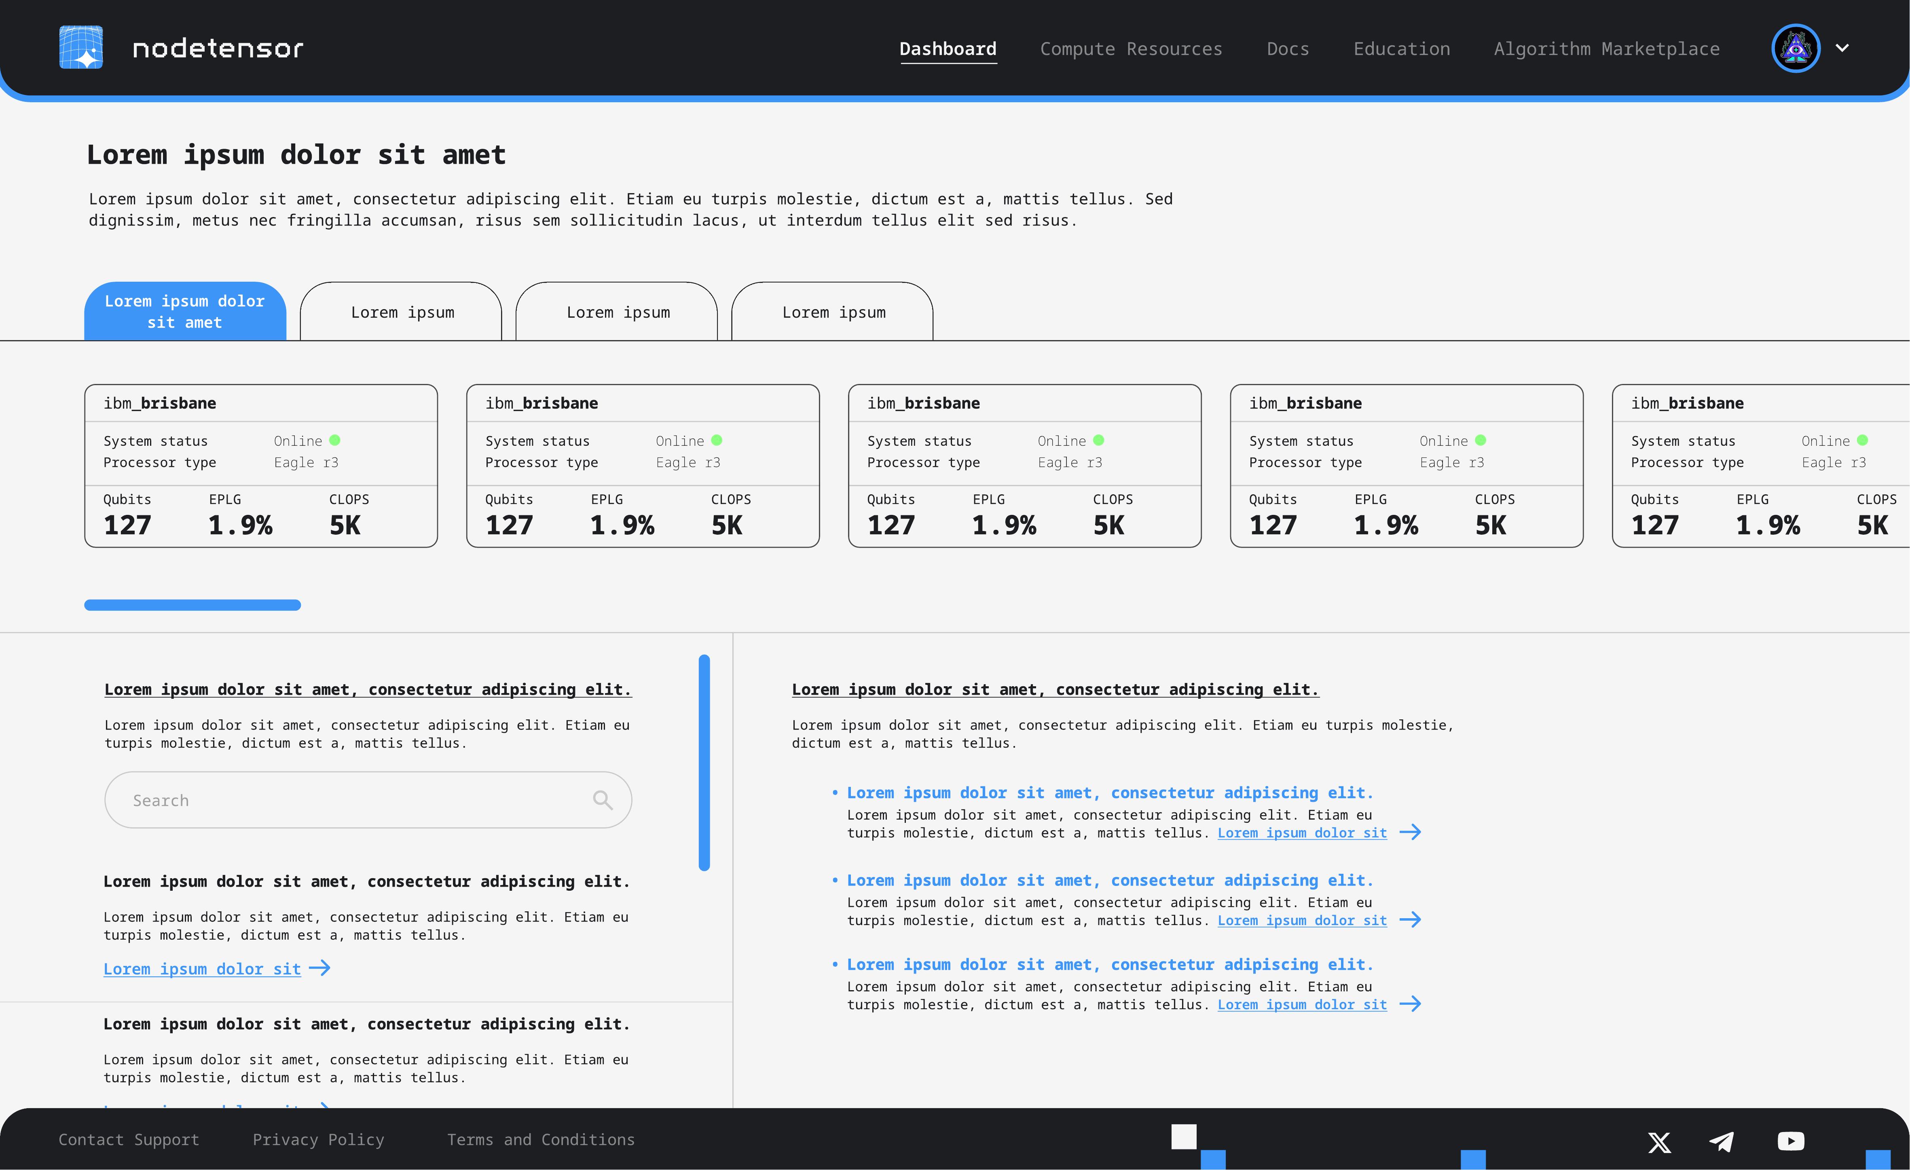Click the arrow icon beside left column link
The height and width of the screenshot is (1170, 1910).
(x=319, y=968)
